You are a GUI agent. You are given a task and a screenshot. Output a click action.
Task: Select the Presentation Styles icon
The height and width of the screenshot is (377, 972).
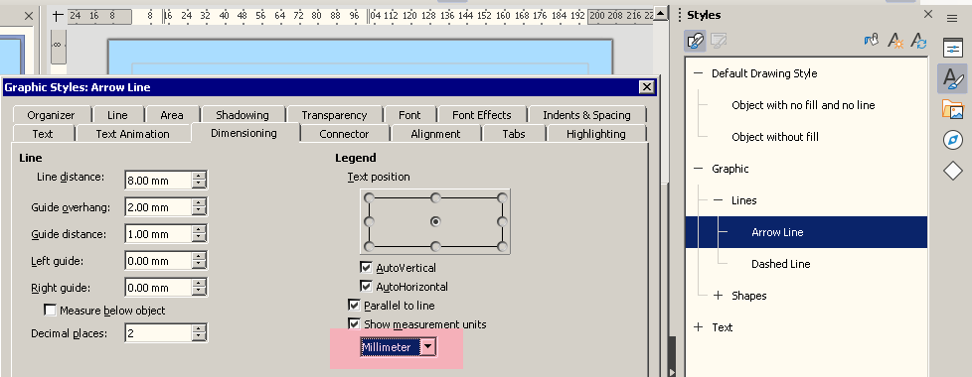[x=719, y=41]
